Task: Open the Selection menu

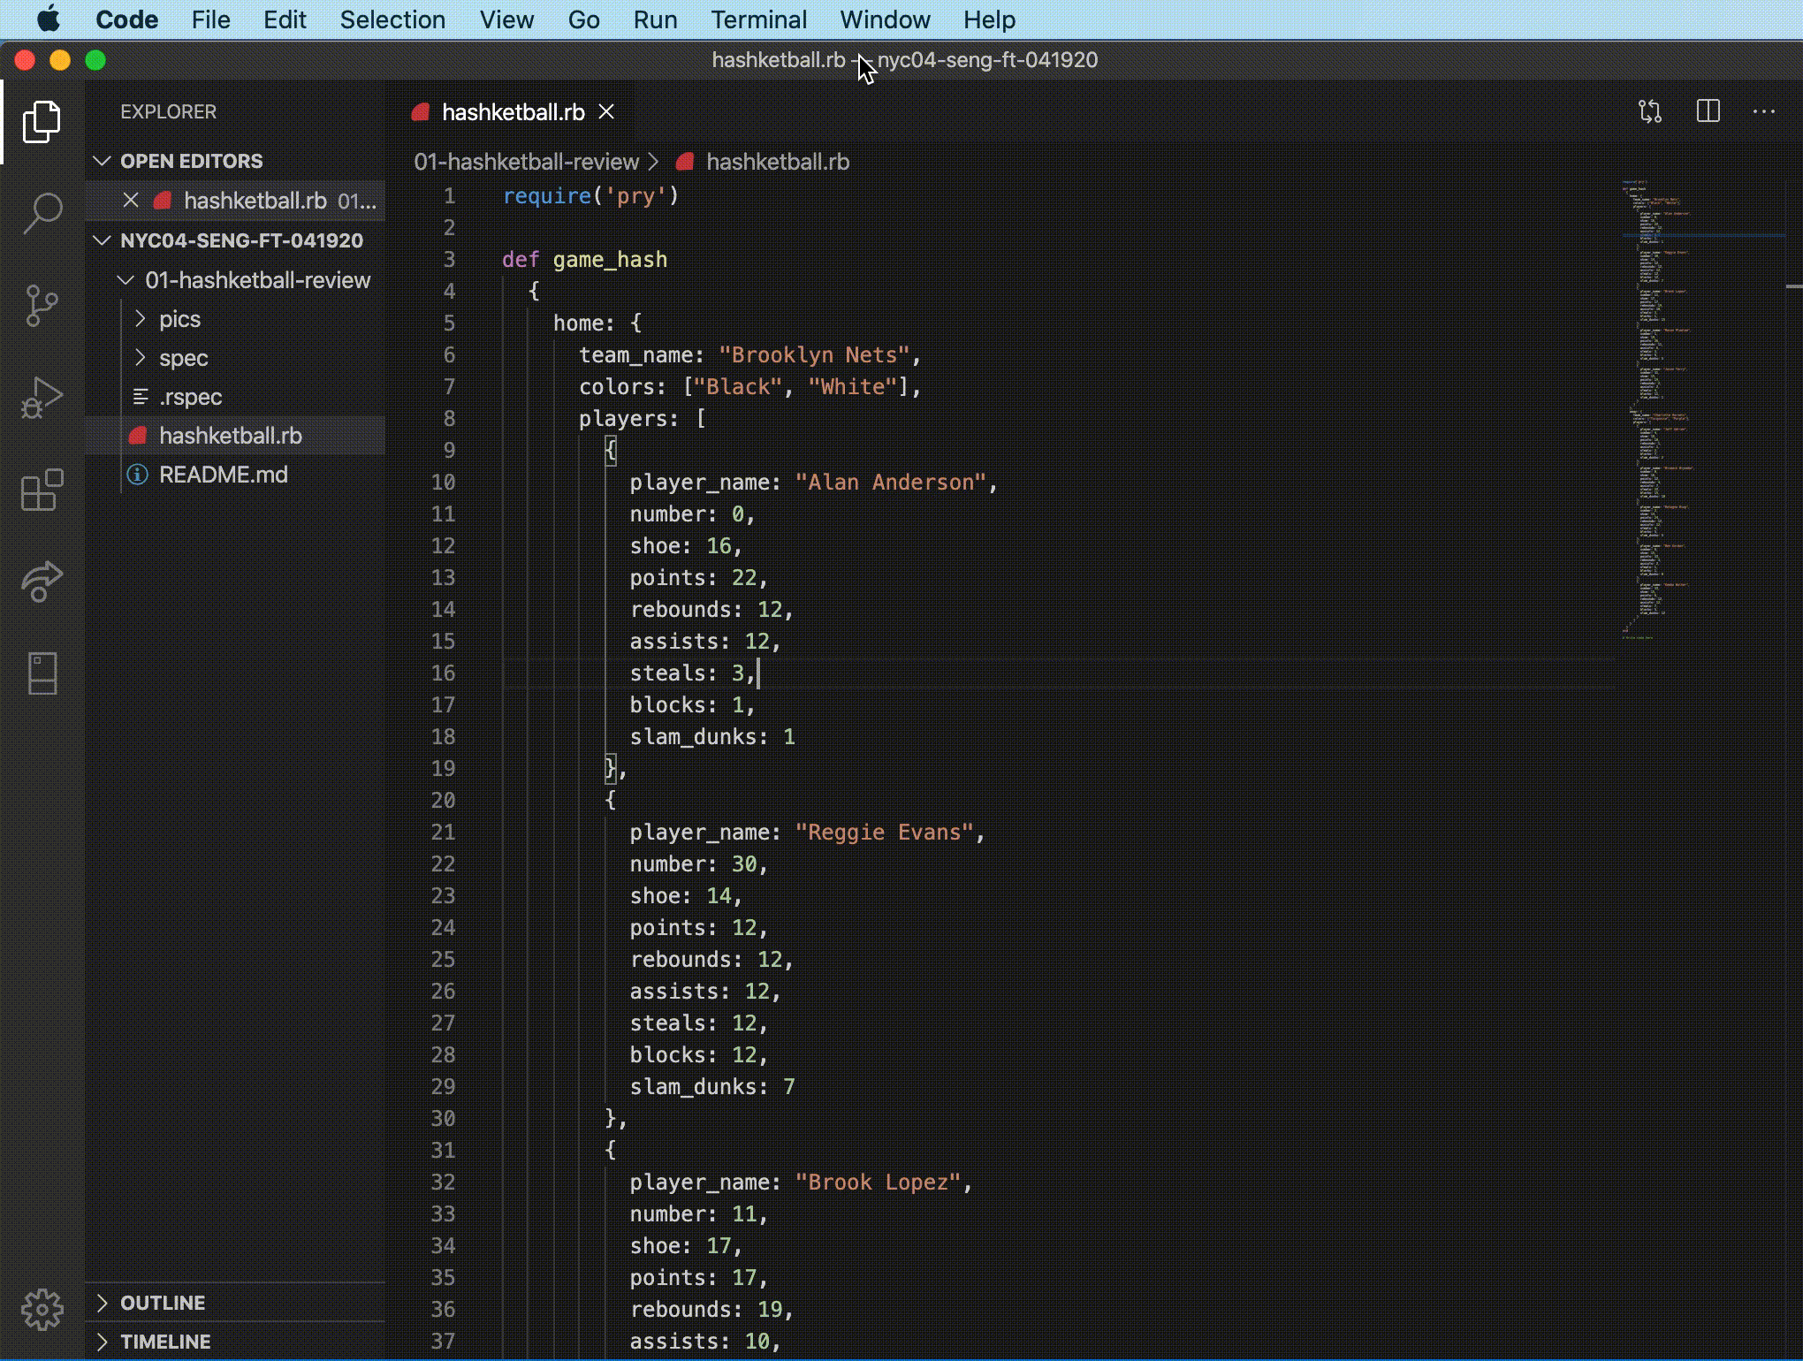Action: tap(392, 19)
